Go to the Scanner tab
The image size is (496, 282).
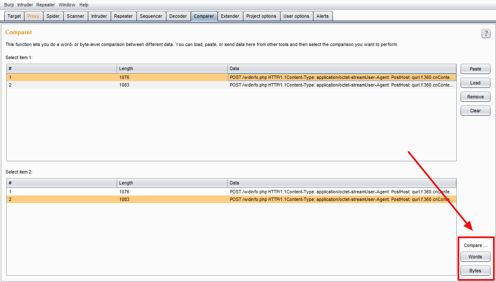[x=76, y=16]
